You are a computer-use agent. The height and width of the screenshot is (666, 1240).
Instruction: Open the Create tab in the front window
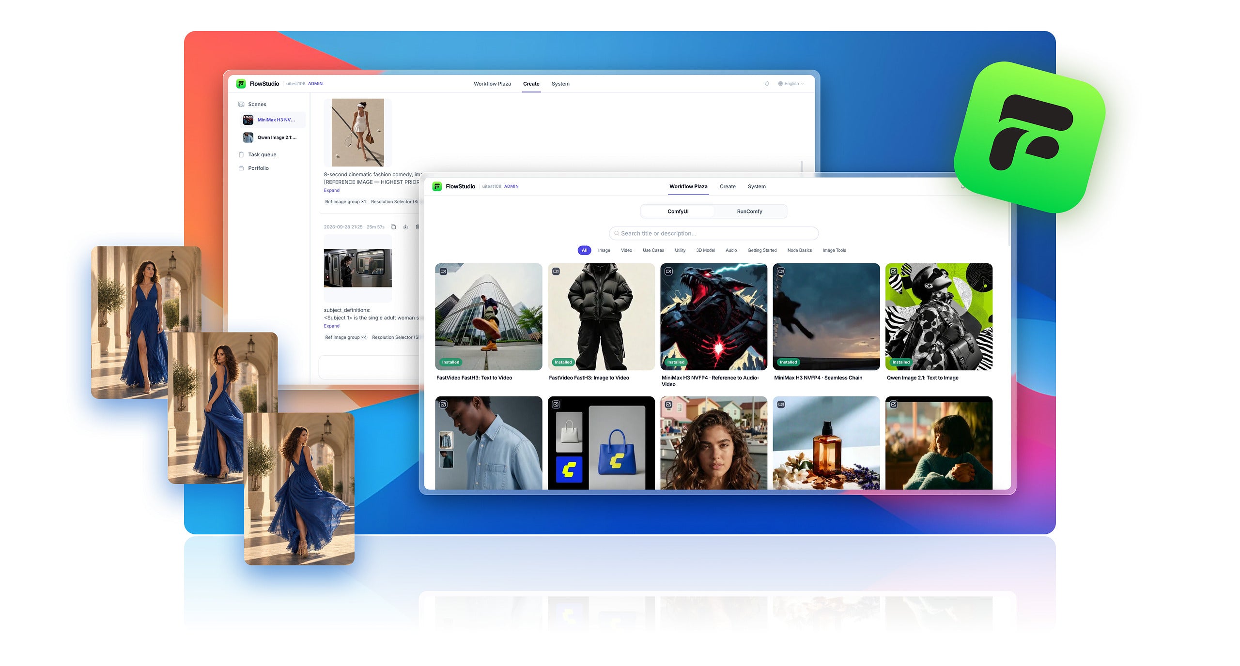point(727,186)
